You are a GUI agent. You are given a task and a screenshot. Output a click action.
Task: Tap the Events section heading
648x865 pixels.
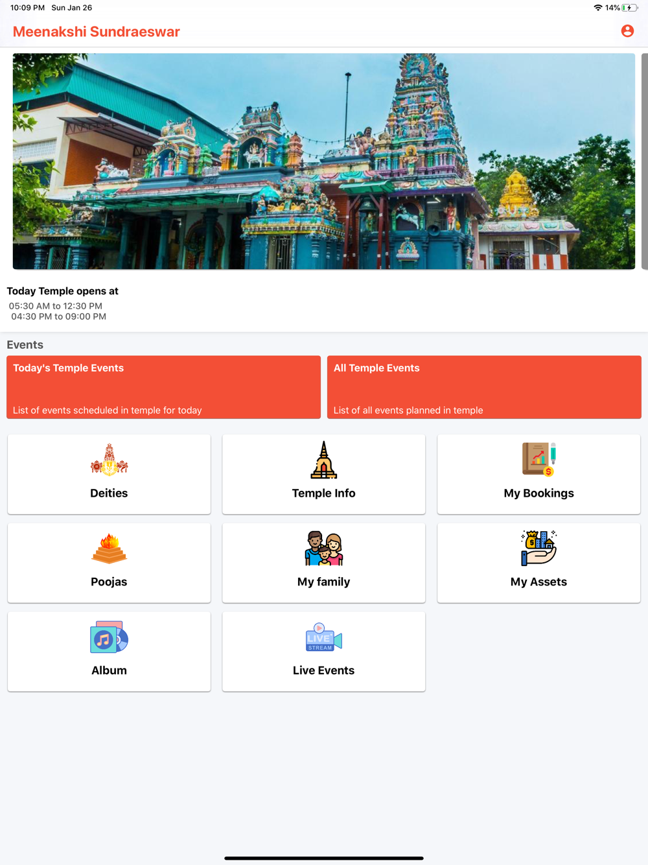click(25, 345)
